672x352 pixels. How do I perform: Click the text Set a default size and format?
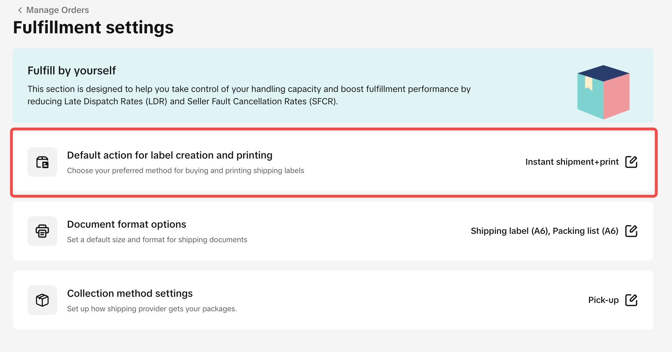pyautogui.click(x=157, y=240)
